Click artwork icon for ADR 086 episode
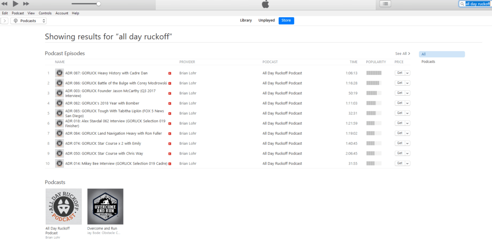 [59, 83]
